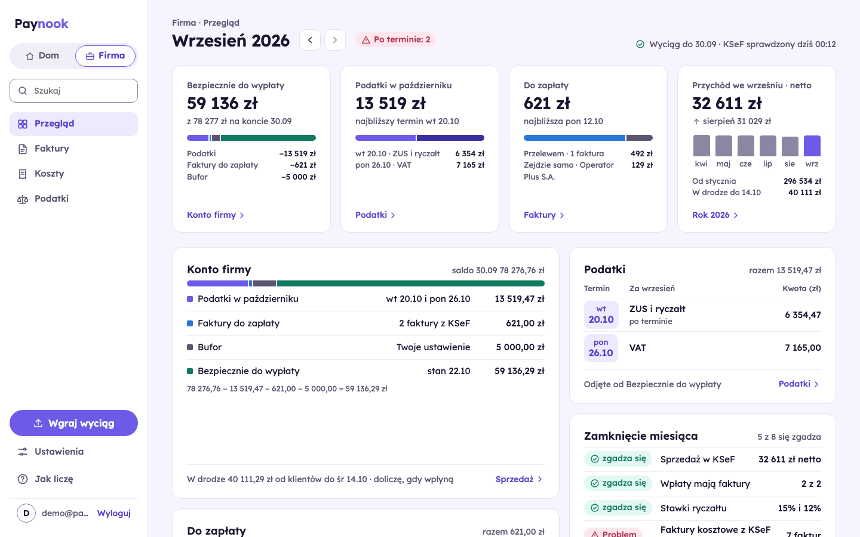860x537 pixels.
Task: Switch to Firma mode
Action: (105, 56)
